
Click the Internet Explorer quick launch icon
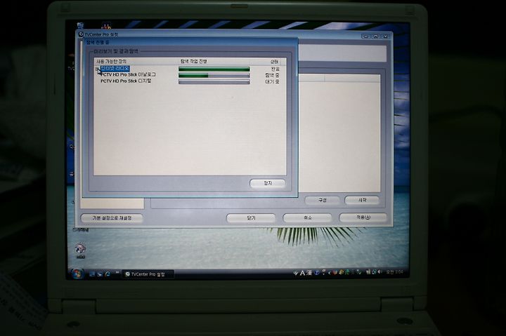(108, 274)
